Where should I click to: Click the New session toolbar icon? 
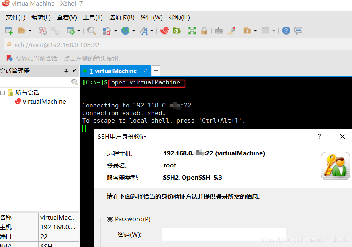tap(9, 31)
